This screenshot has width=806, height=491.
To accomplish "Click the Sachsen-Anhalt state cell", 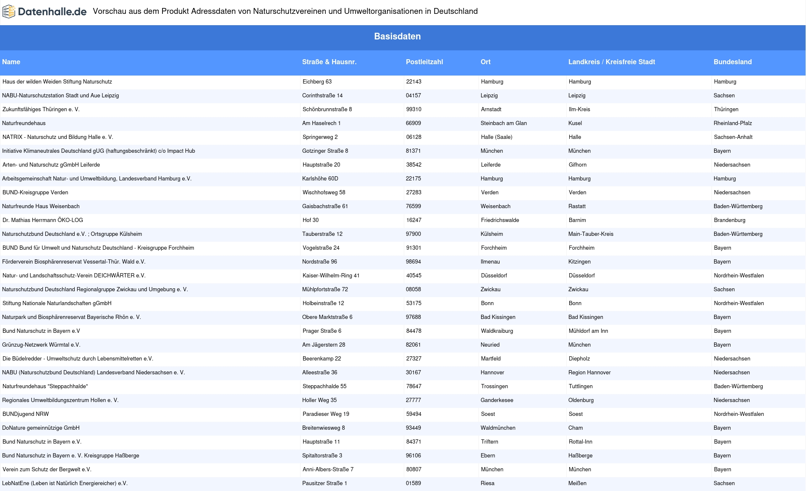I will point(733,137).
